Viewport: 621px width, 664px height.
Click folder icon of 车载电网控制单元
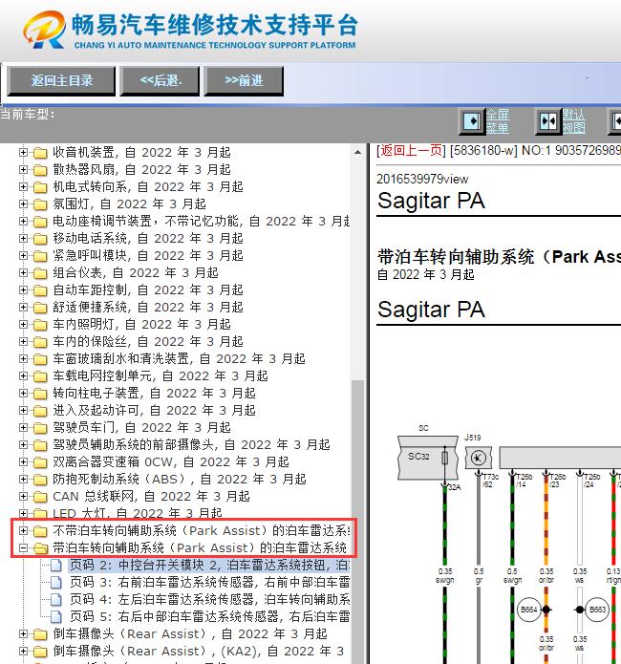coord(40,376)
